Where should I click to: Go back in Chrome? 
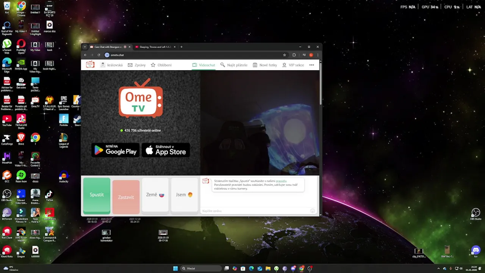[x=85, y=55]
